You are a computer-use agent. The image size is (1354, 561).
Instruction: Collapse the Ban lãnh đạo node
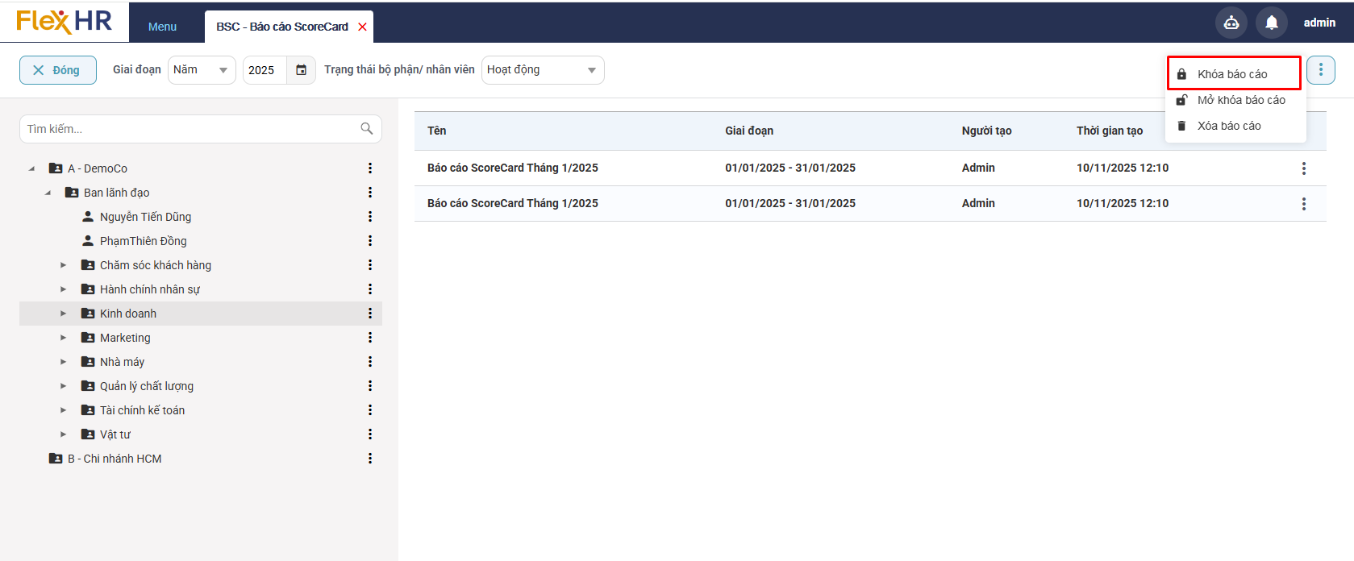(x=48, y=193)
